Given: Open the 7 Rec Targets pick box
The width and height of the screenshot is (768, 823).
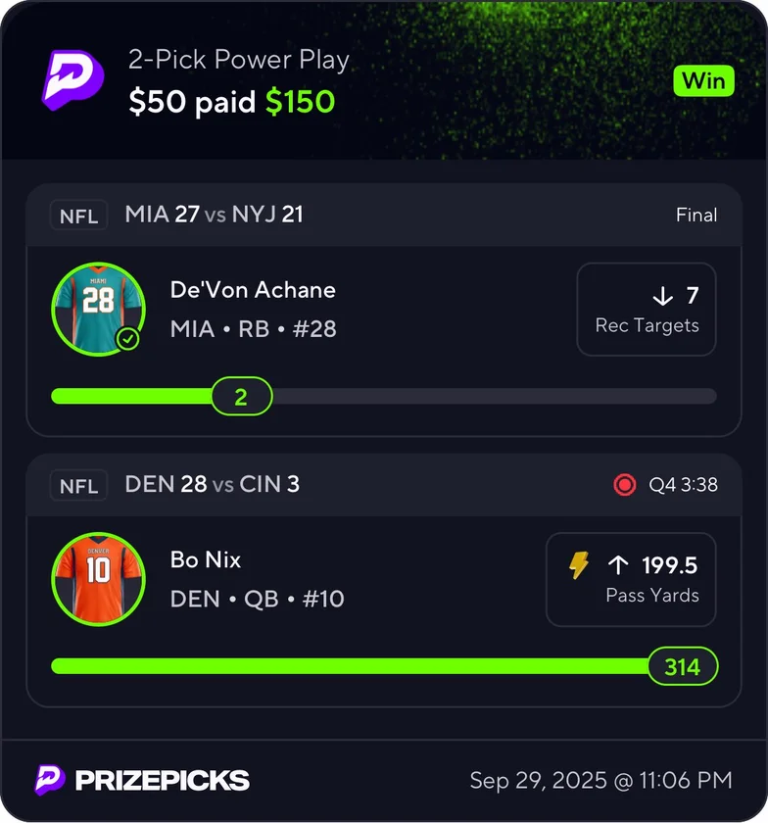Looking at the screenshot, I should point(647,310).
